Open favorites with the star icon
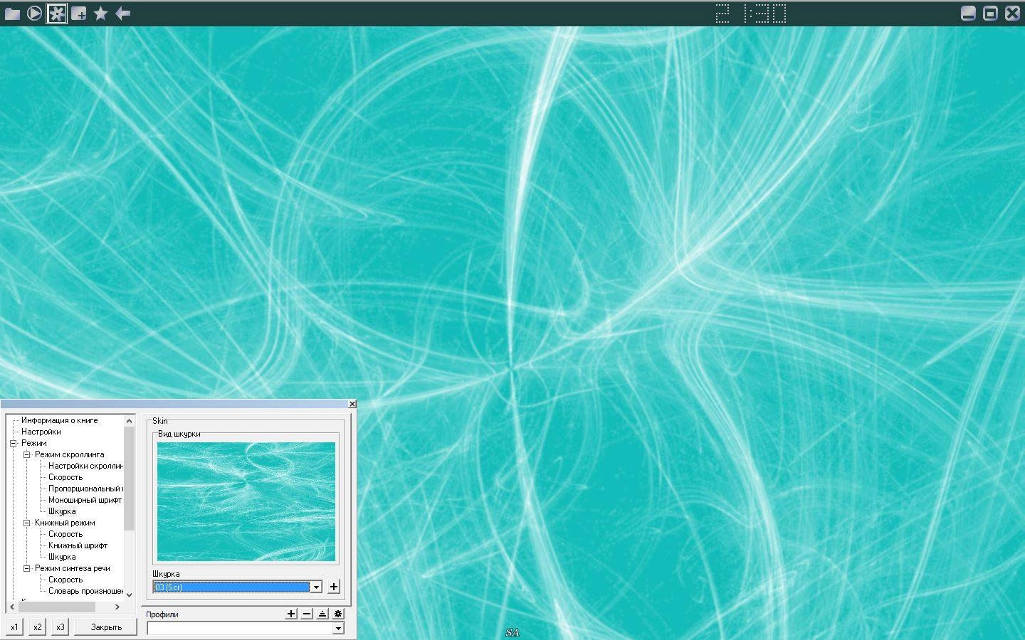This screenshot has height=640, width=1025. 101,14
